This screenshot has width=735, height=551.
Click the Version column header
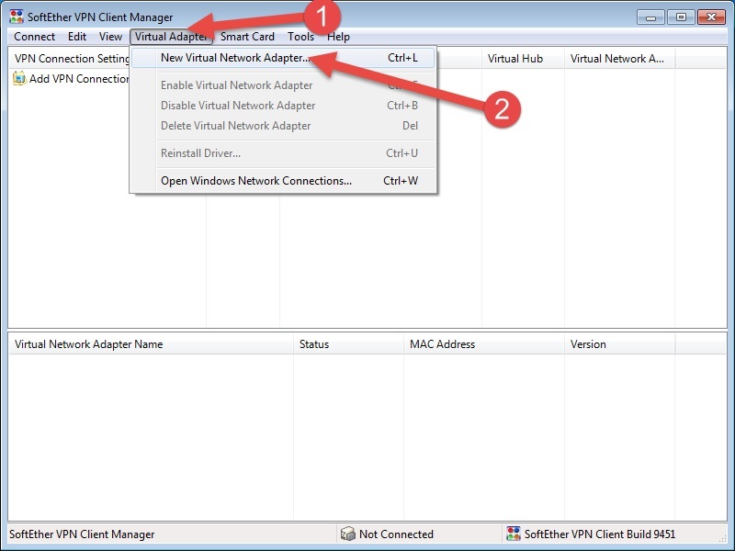(619, 344)
